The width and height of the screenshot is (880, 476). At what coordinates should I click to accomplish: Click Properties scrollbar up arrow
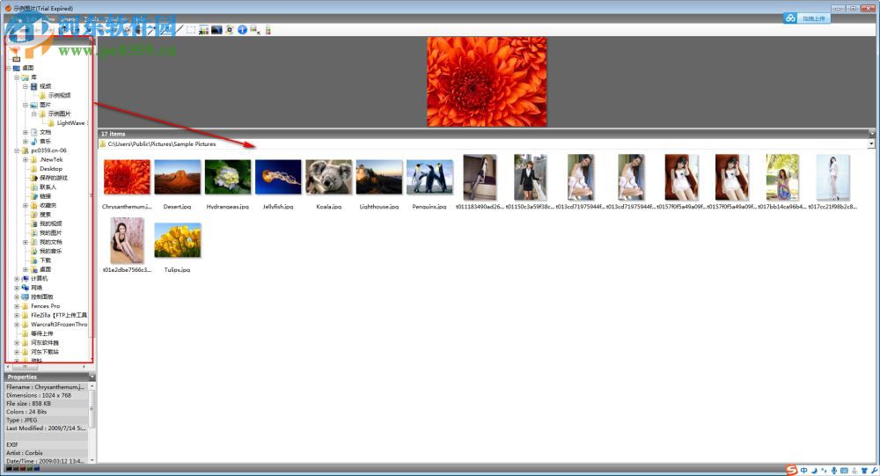92,386
